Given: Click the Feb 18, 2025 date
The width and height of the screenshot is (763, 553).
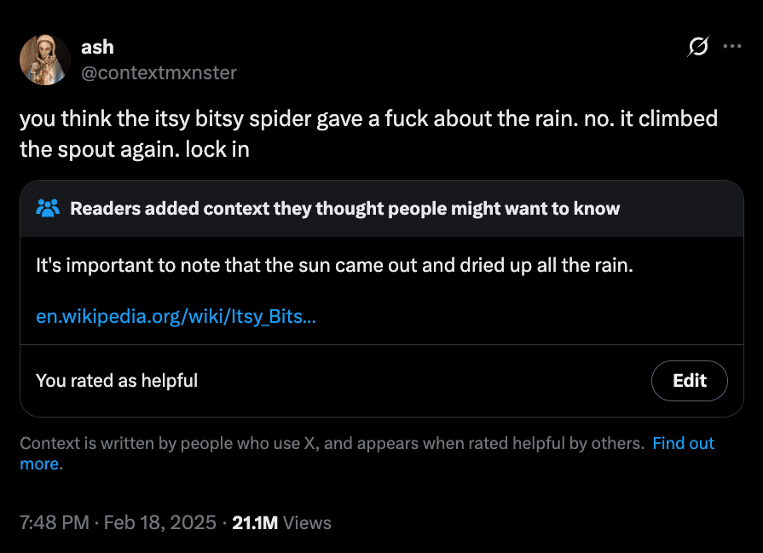Looking at the screenshot, I should (x=159, y=522).
